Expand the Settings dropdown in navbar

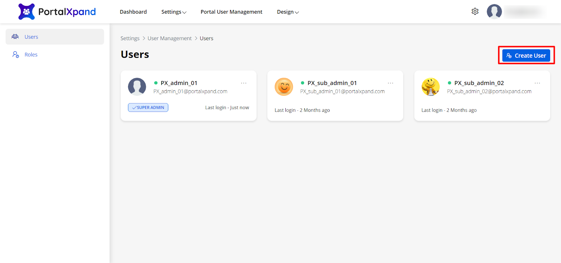tap(174, 12)
